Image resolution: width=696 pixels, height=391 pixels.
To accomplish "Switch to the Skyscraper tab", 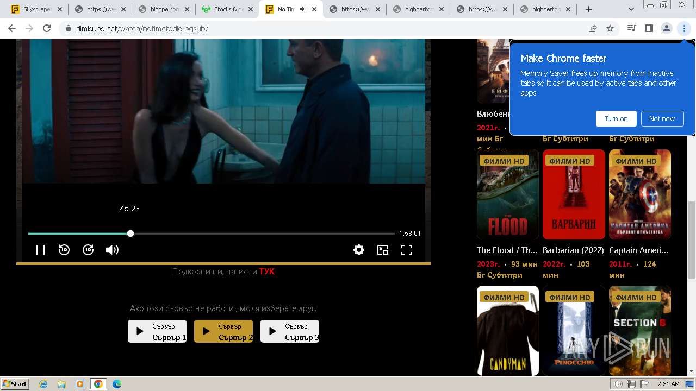I will pyautogui.click(x=37, y=9).
